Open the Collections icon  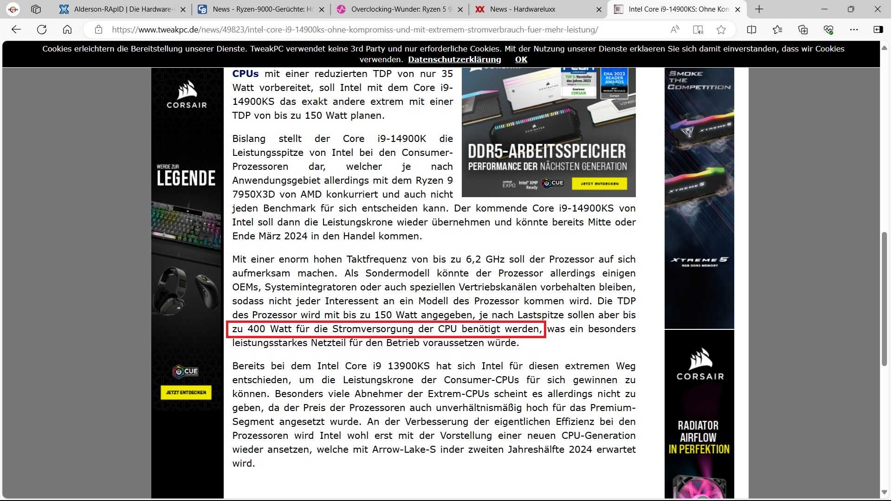click(x=803, y=30)
